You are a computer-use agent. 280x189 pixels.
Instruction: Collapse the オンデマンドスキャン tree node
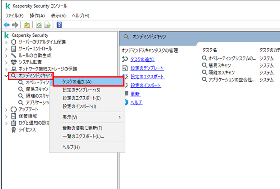6,76
